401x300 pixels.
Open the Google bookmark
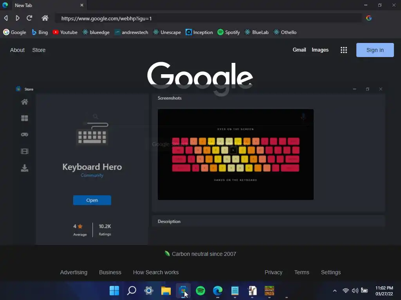[14, 32]
